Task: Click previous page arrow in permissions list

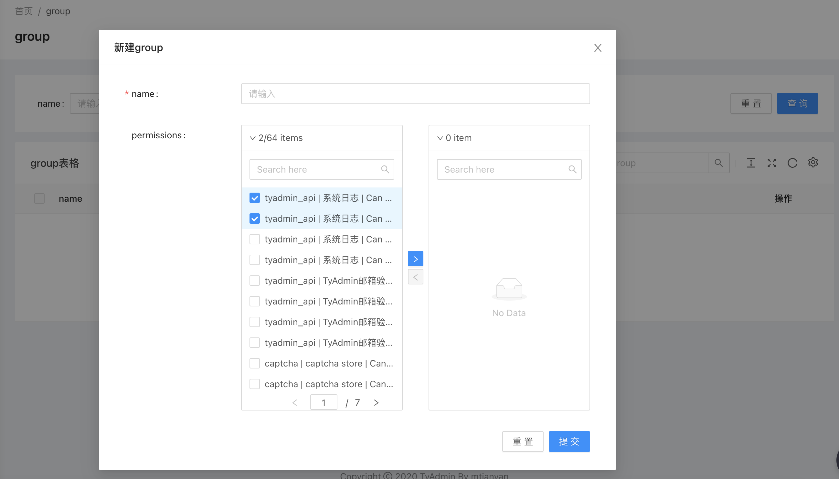Action: (295, 403)
